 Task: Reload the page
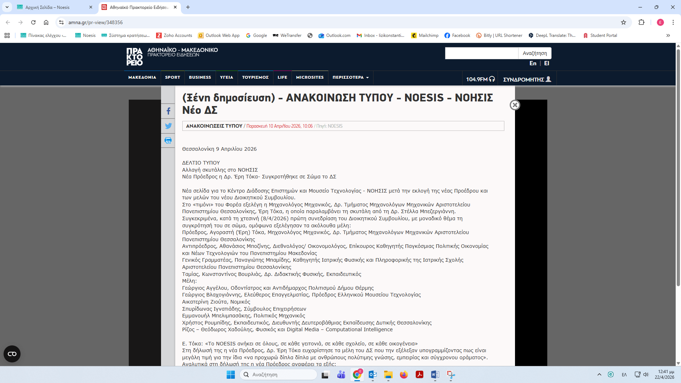tap(33, 22)
